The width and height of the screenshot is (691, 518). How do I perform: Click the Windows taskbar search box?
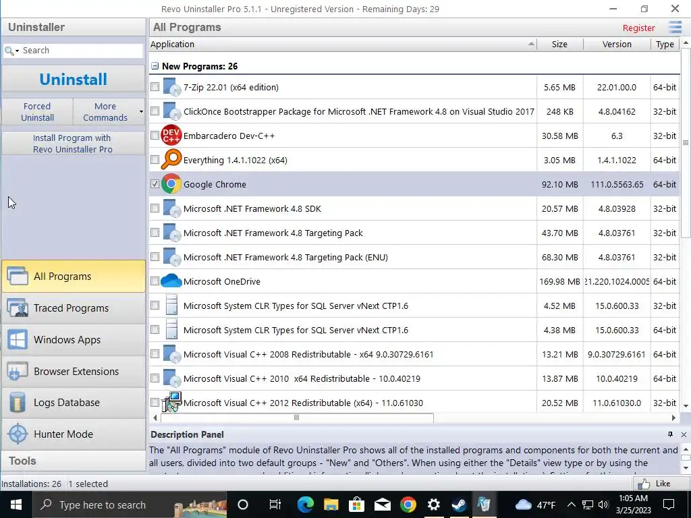point(130,505)
